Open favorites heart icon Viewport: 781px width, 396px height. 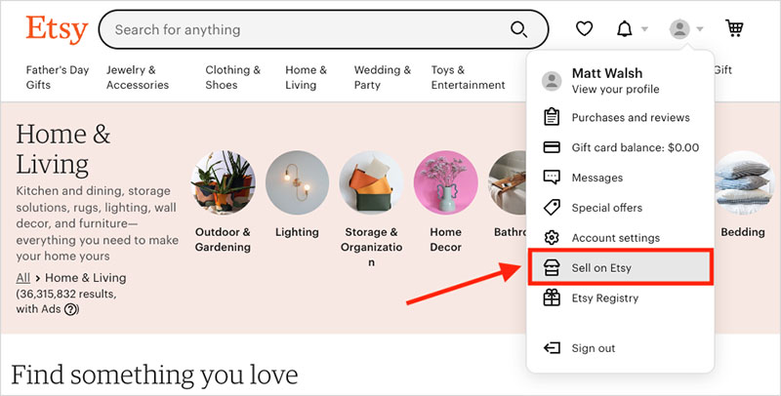coord(584,29)
